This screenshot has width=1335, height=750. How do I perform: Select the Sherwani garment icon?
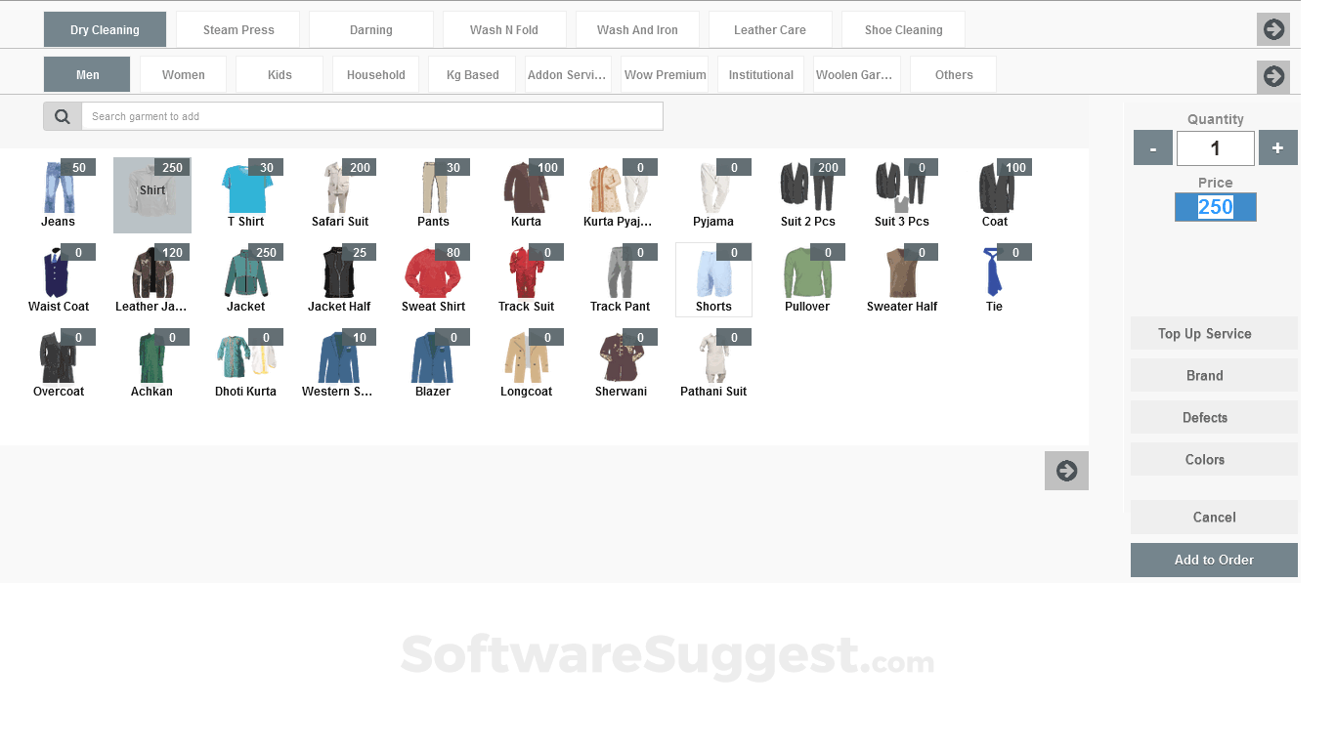click(x=621, y=360)
